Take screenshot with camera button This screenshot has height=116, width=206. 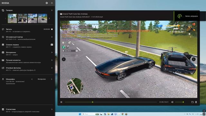click(52, 45)
